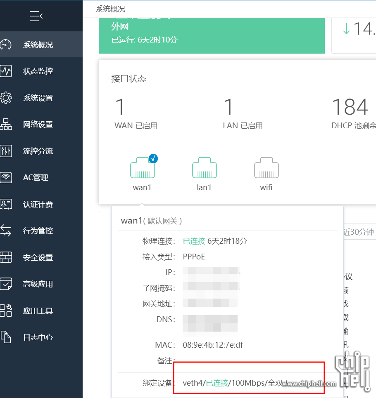This screenshot has height=398, width=376.
Task: Click the 高级应用 checkmark box icon
Action: point(6,284)
